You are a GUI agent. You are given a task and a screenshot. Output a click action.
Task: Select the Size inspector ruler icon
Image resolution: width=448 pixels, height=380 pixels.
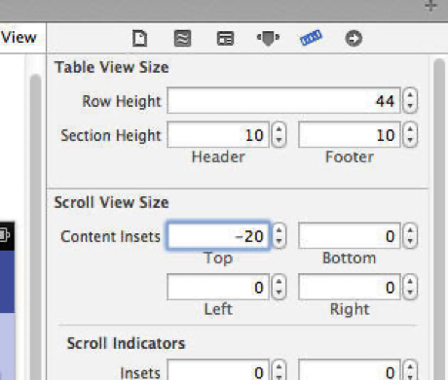pyautogui.click(x=311, y=38)
